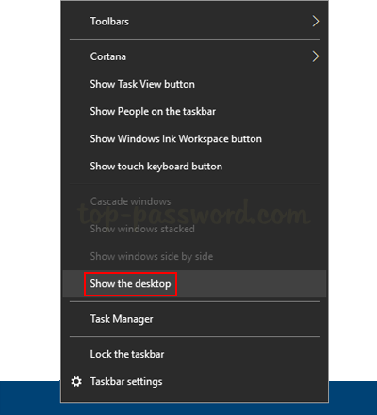Launch Task Manager from the menu
Image resolution: width=377 pixels, height=415 pixels.
pos(194,319)
